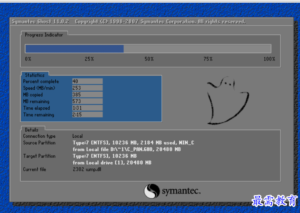Click the Speed (MB/min) label
Image resolution: width=300 pixels, height=213 pixels.
39,88
